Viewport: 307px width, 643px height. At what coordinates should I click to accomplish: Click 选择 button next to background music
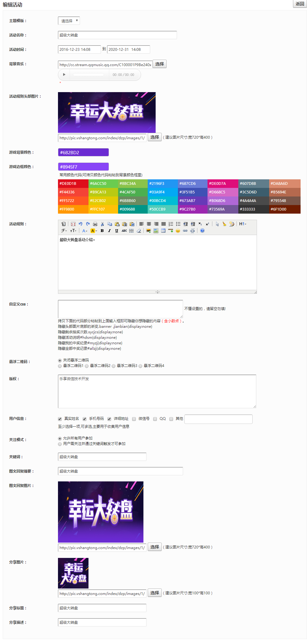tap(160, 64)
